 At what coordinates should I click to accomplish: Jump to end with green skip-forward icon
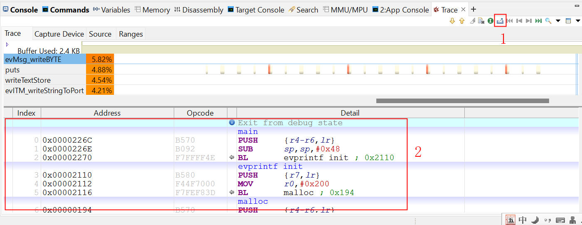pos(538,21)
